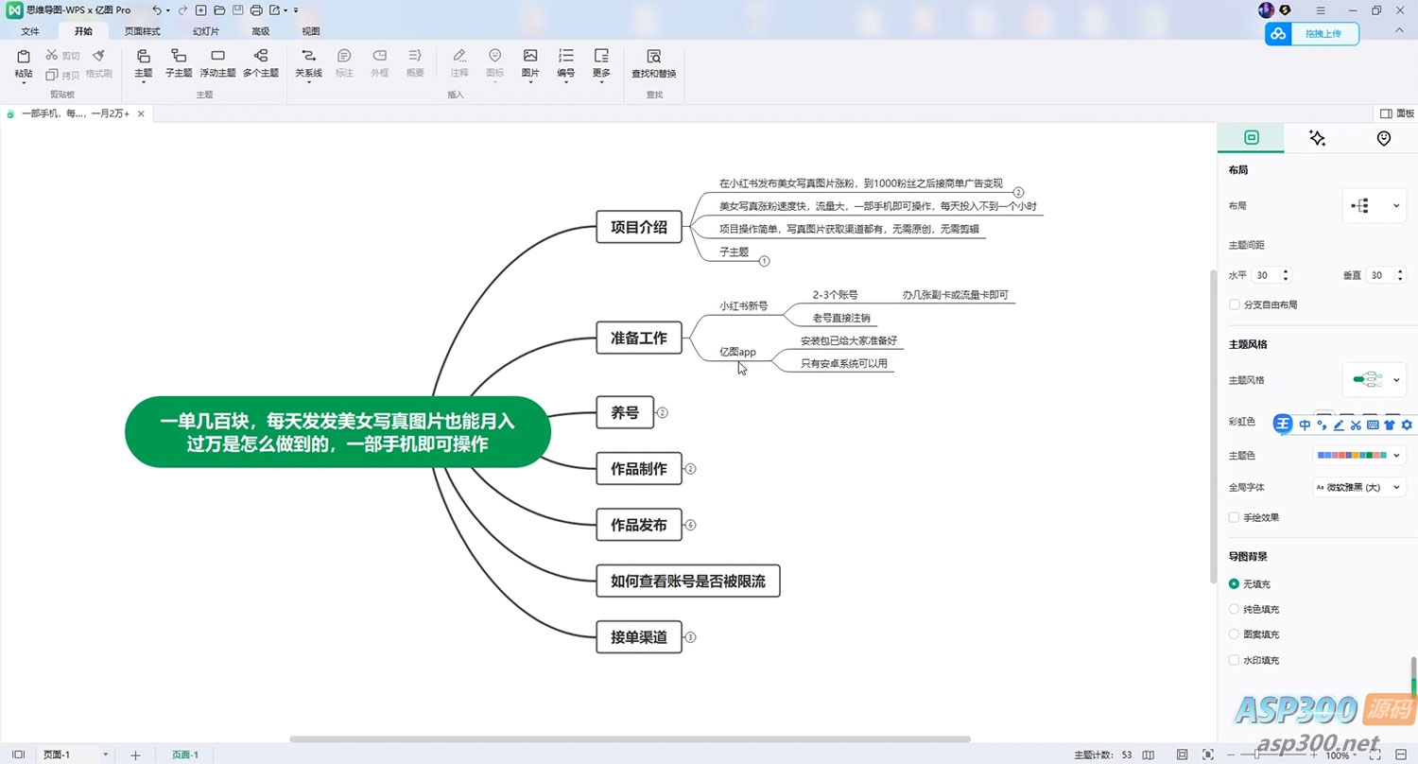Open the File (文件) menu
The height and width of the screenshot is (764, 1418).
click(30, 31)
